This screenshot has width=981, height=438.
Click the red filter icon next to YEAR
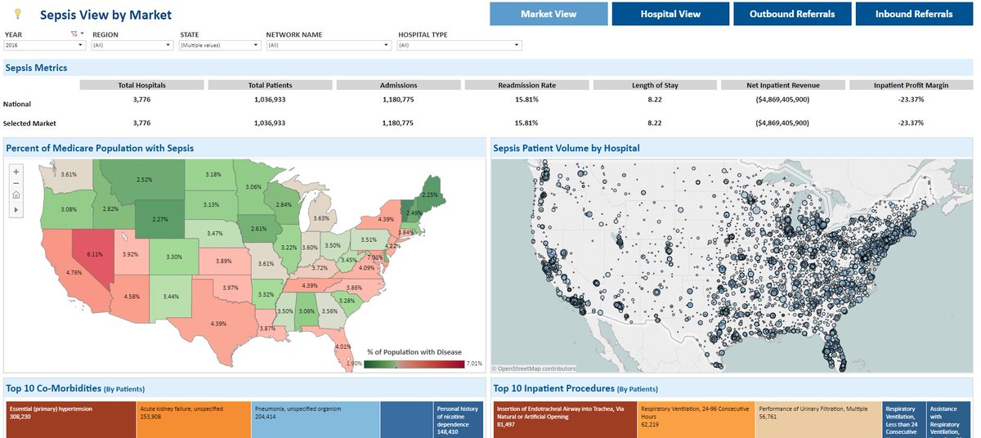(74, 34)
